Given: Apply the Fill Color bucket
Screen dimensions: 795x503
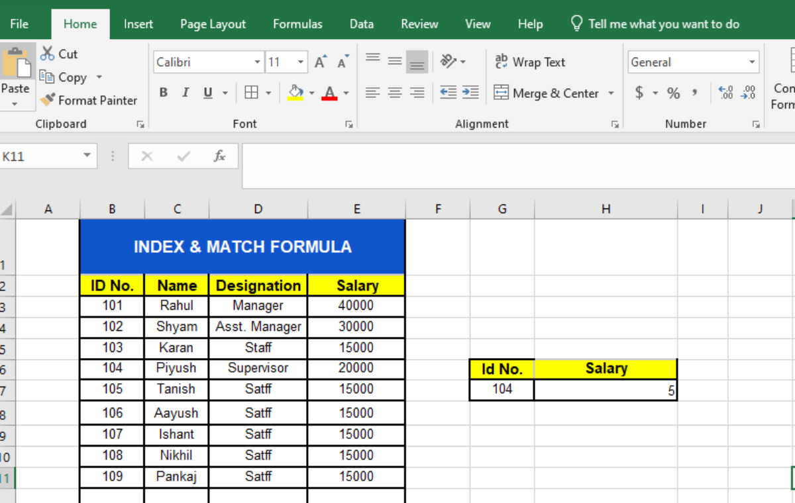Looking at the screenshot, I should pyautogui.click(x=295, y=93).
